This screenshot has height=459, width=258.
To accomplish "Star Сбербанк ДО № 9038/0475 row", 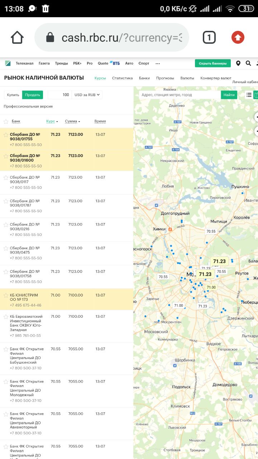I will pyautogui.click(x=6, y=248).
